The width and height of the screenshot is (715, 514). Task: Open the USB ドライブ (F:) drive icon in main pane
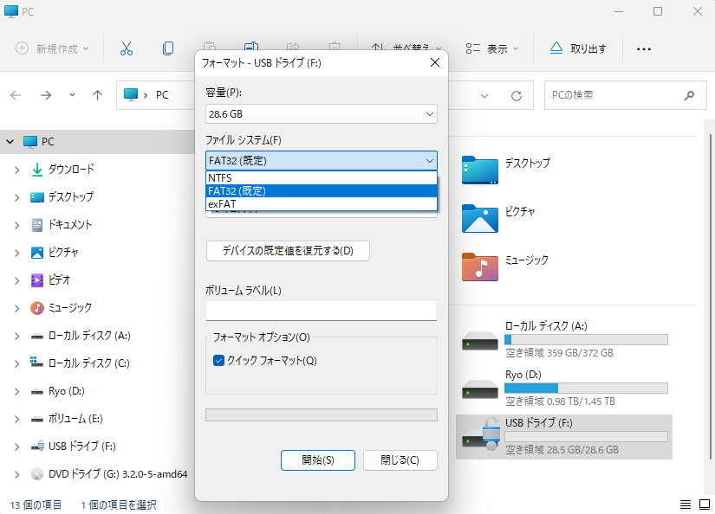[479, 436]
